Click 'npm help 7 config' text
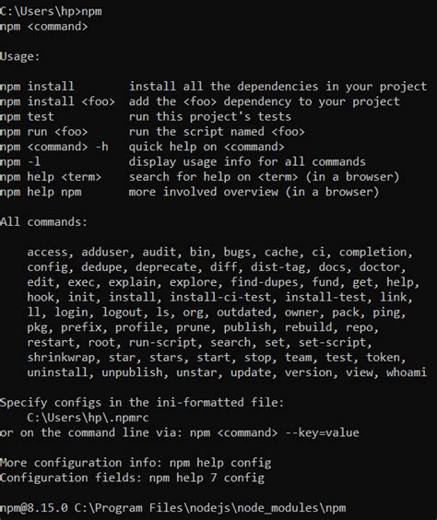437x520 pixels. tap(207, 478)
